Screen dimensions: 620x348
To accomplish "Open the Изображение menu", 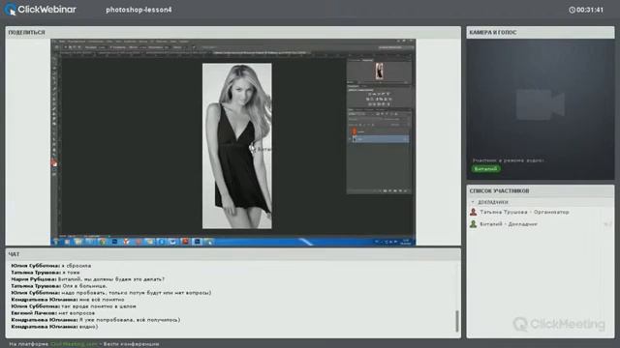I will pyautogui.click(x=95, y=41).
